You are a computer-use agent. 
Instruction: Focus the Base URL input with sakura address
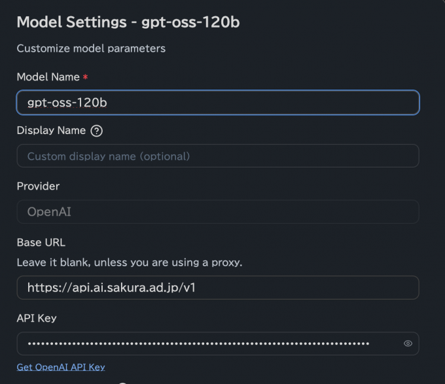[x=217, y=287]
